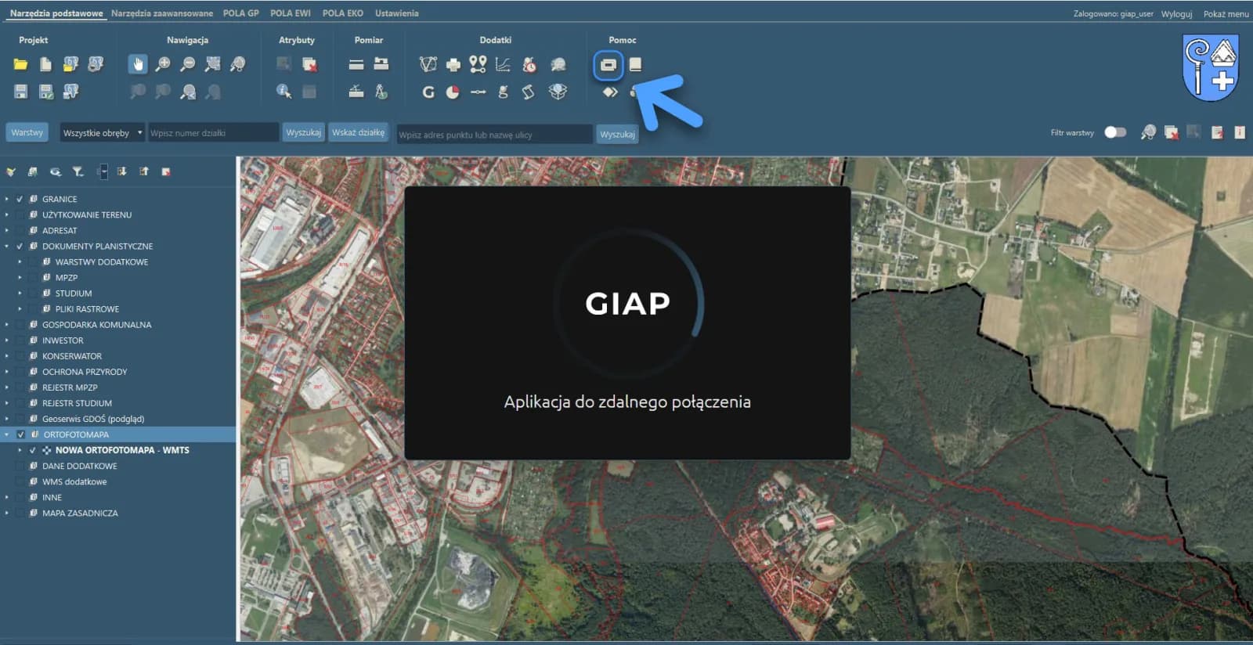Image resolution: width=1253 pixels, height=645 pixels.
Task: Click the two-pin route icon in Dodatki
Action: 478,64
